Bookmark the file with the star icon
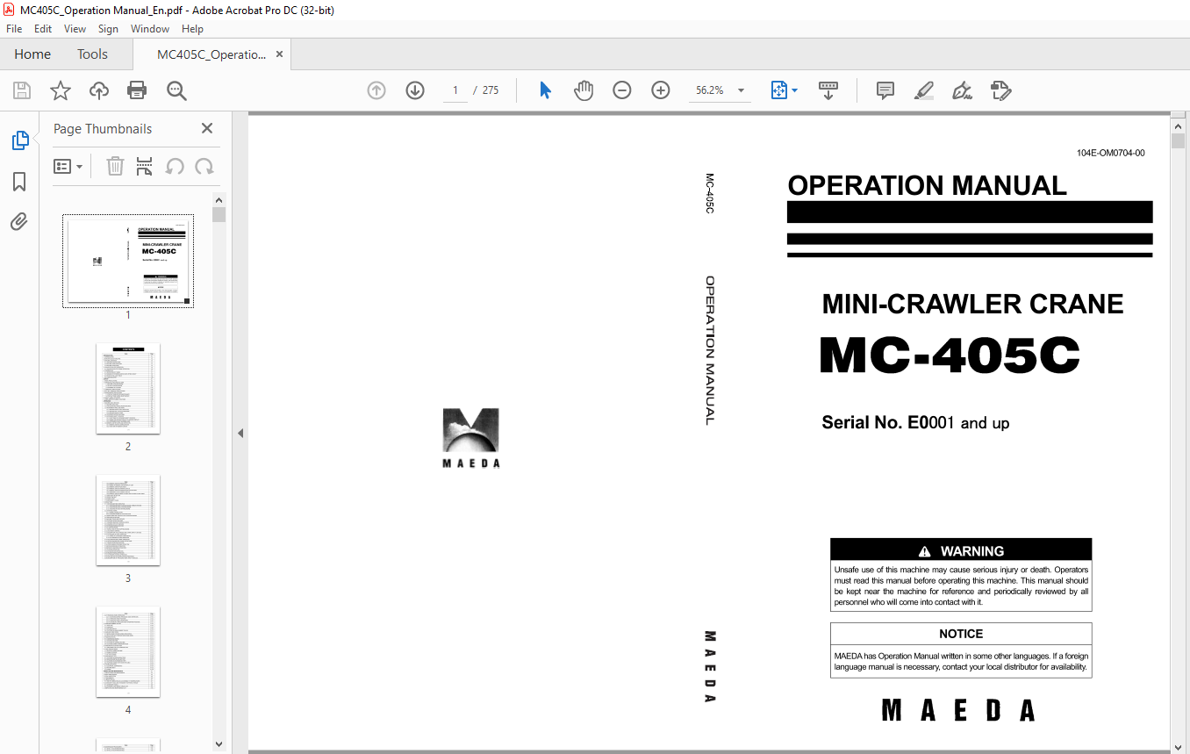 click(x=61, y=90)
